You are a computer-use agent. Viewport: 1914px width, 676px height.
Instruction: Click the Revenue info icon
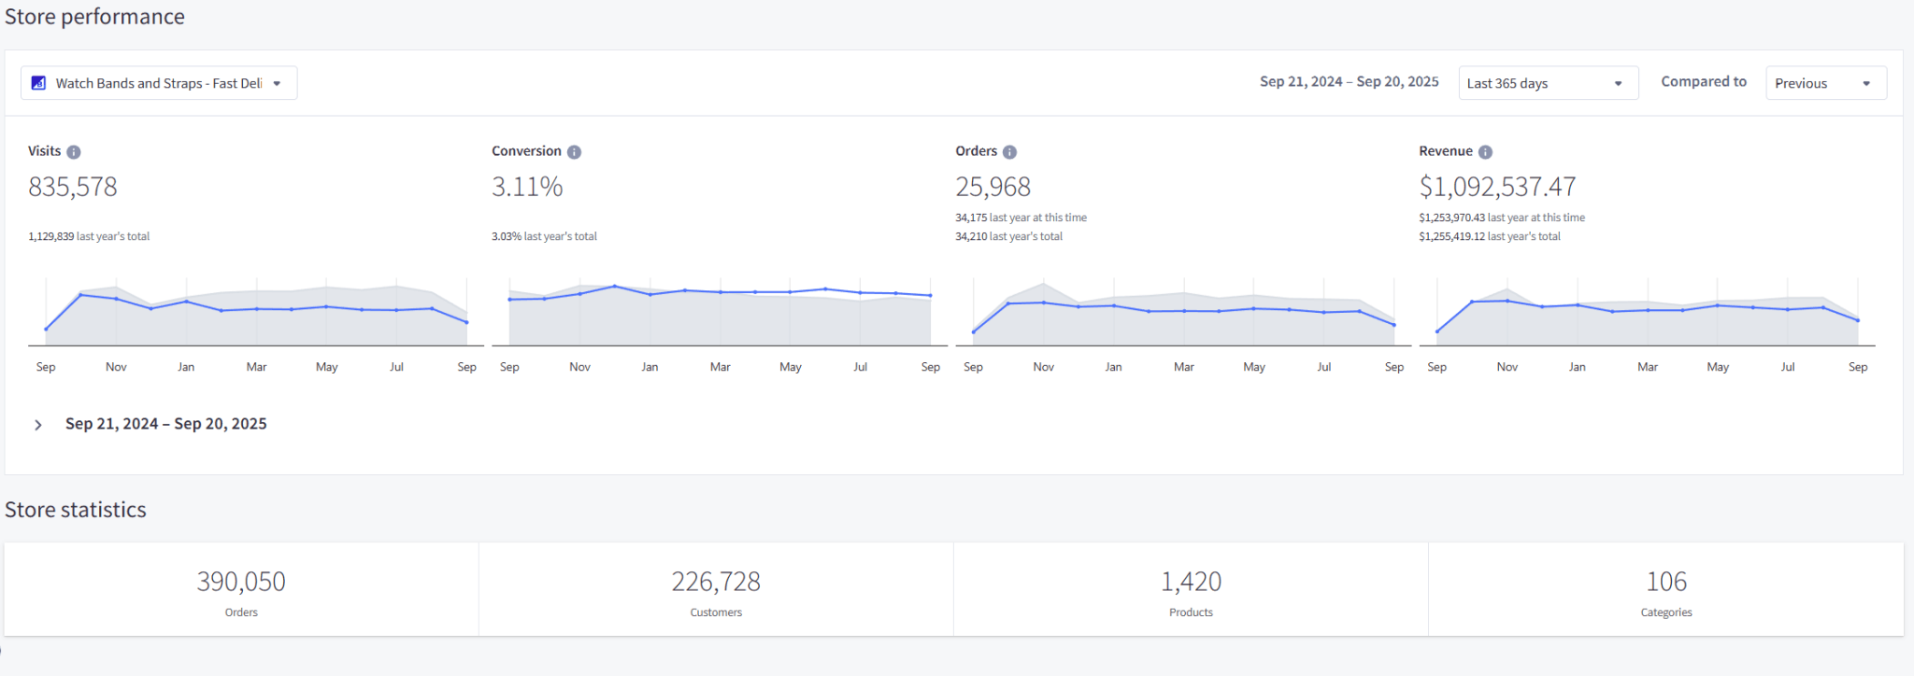pyautogui.click(x=1485, y=152)
